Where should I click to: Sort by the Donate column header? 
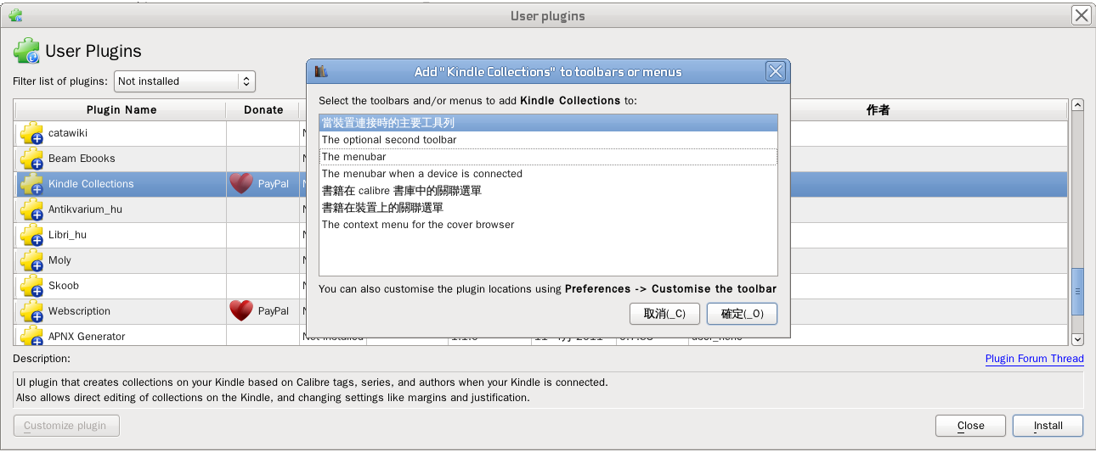[263, 110]
